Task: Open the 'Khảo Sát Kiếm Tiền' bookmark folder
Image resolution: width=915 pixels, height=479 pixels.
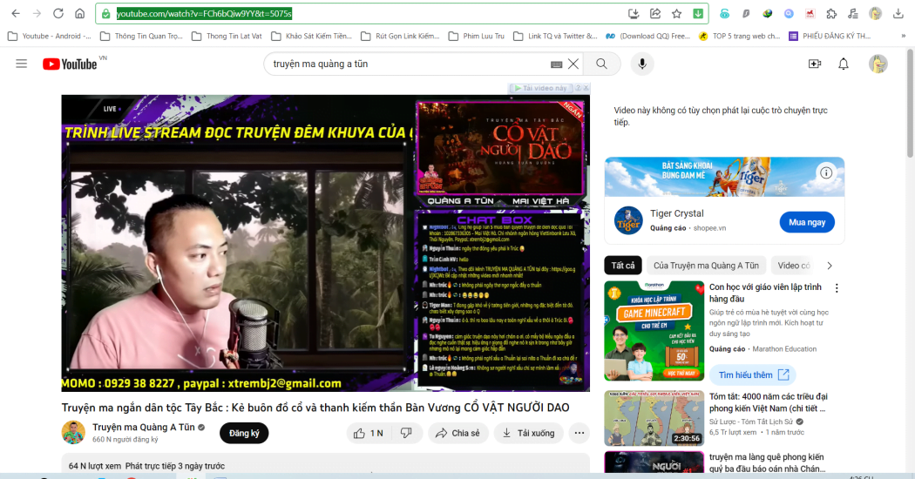Action: [312, 37]
